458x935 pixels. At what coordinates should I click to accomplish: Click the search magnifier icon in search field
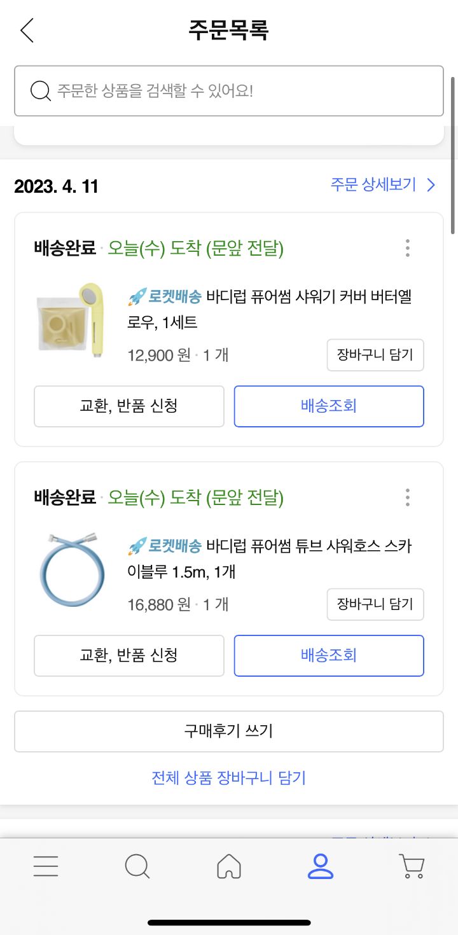tap(41, 91)
